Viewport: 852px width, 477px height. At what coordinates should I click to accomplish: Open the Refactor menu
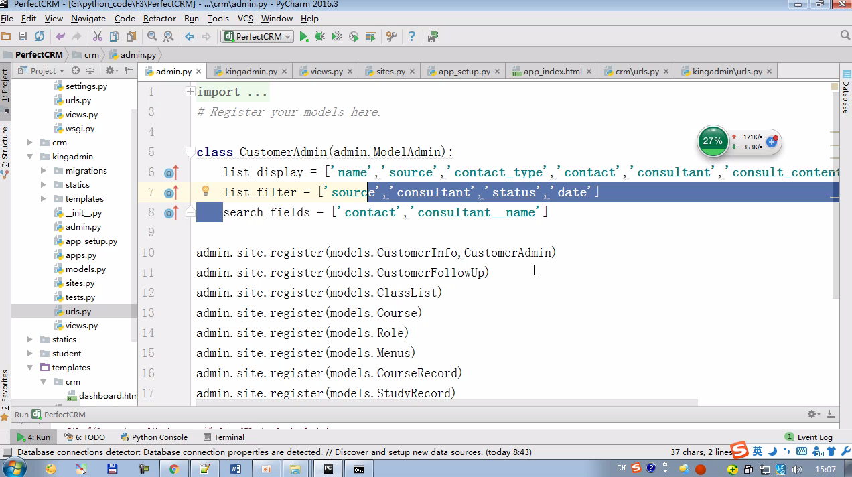(x=159, y=19)
